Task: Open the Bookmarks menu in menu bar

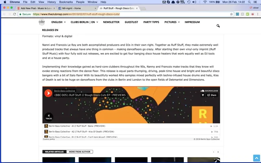Action: pyautogui.click(x=66, y=2)
